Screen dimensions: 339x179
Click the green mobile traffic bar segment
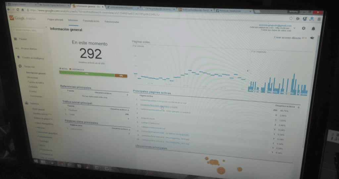(87, 74)
